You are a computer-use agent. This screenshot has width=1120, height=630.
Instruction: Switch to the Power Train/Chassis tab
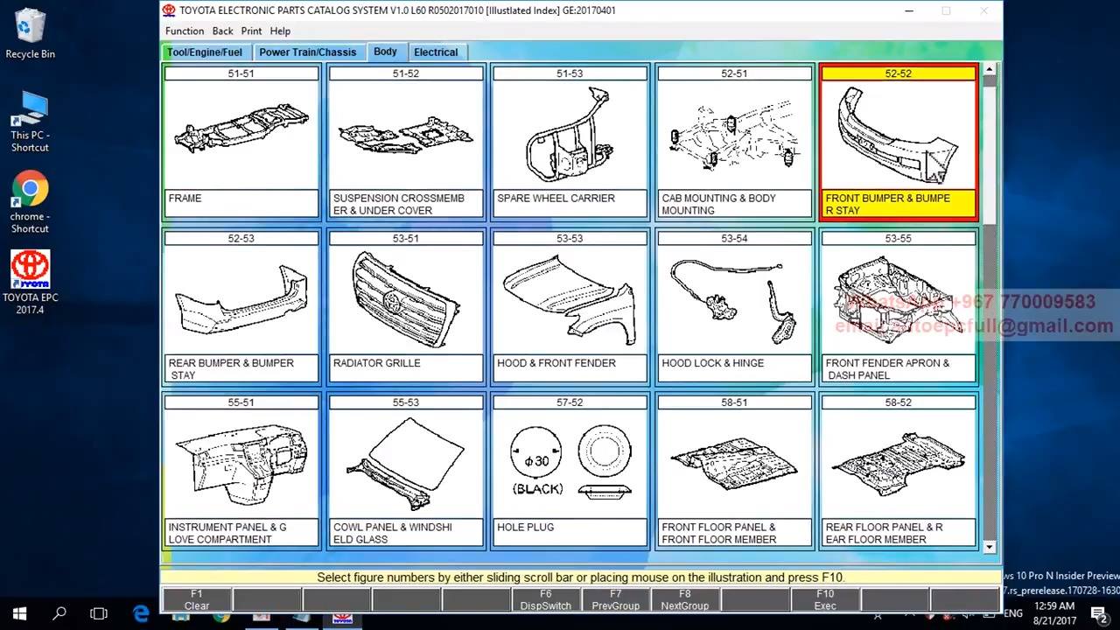coord(308,52)
